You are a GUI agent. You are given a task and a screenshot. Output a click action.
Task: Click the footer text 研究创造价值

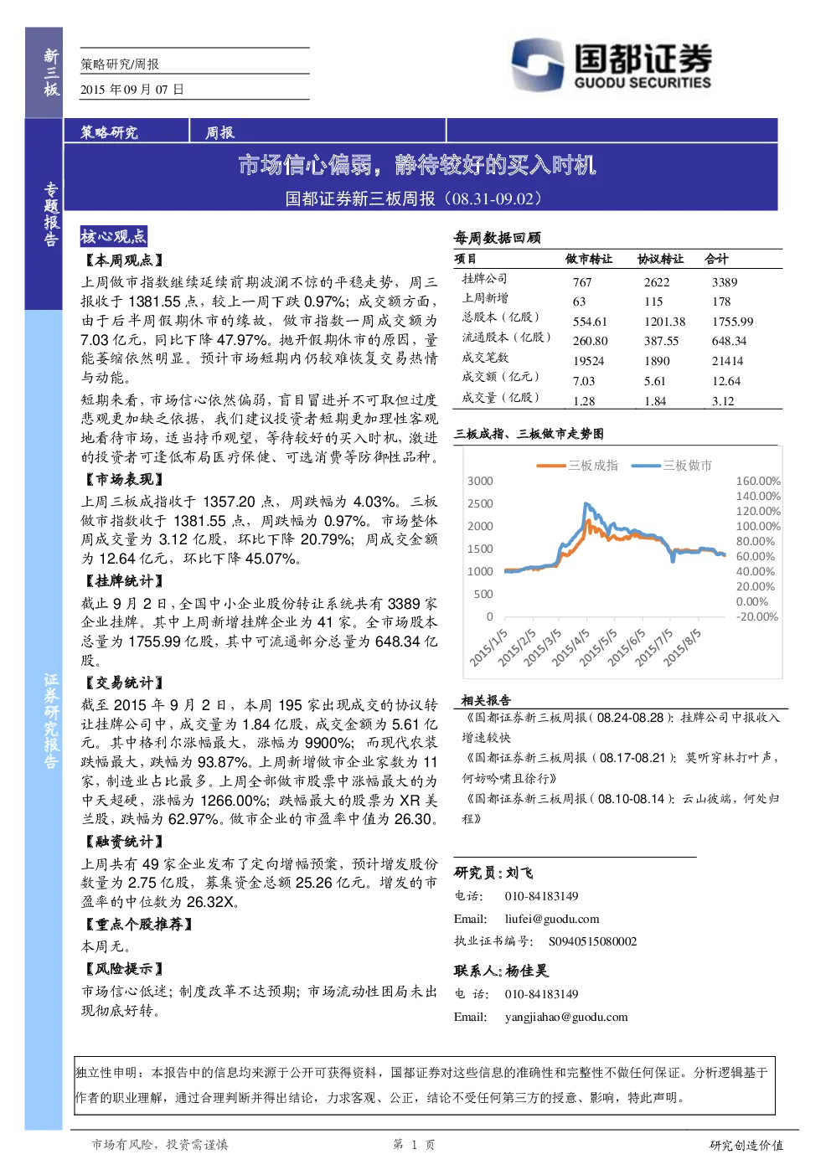[x=746, y=1145]
